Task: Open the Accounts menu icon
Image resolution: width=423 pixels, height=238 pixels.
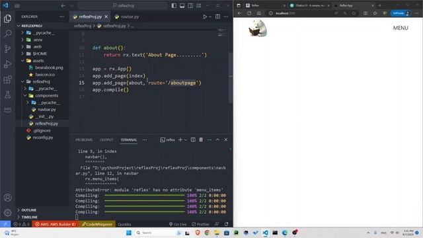Action: pyautogui.click(x=7, y=198)
